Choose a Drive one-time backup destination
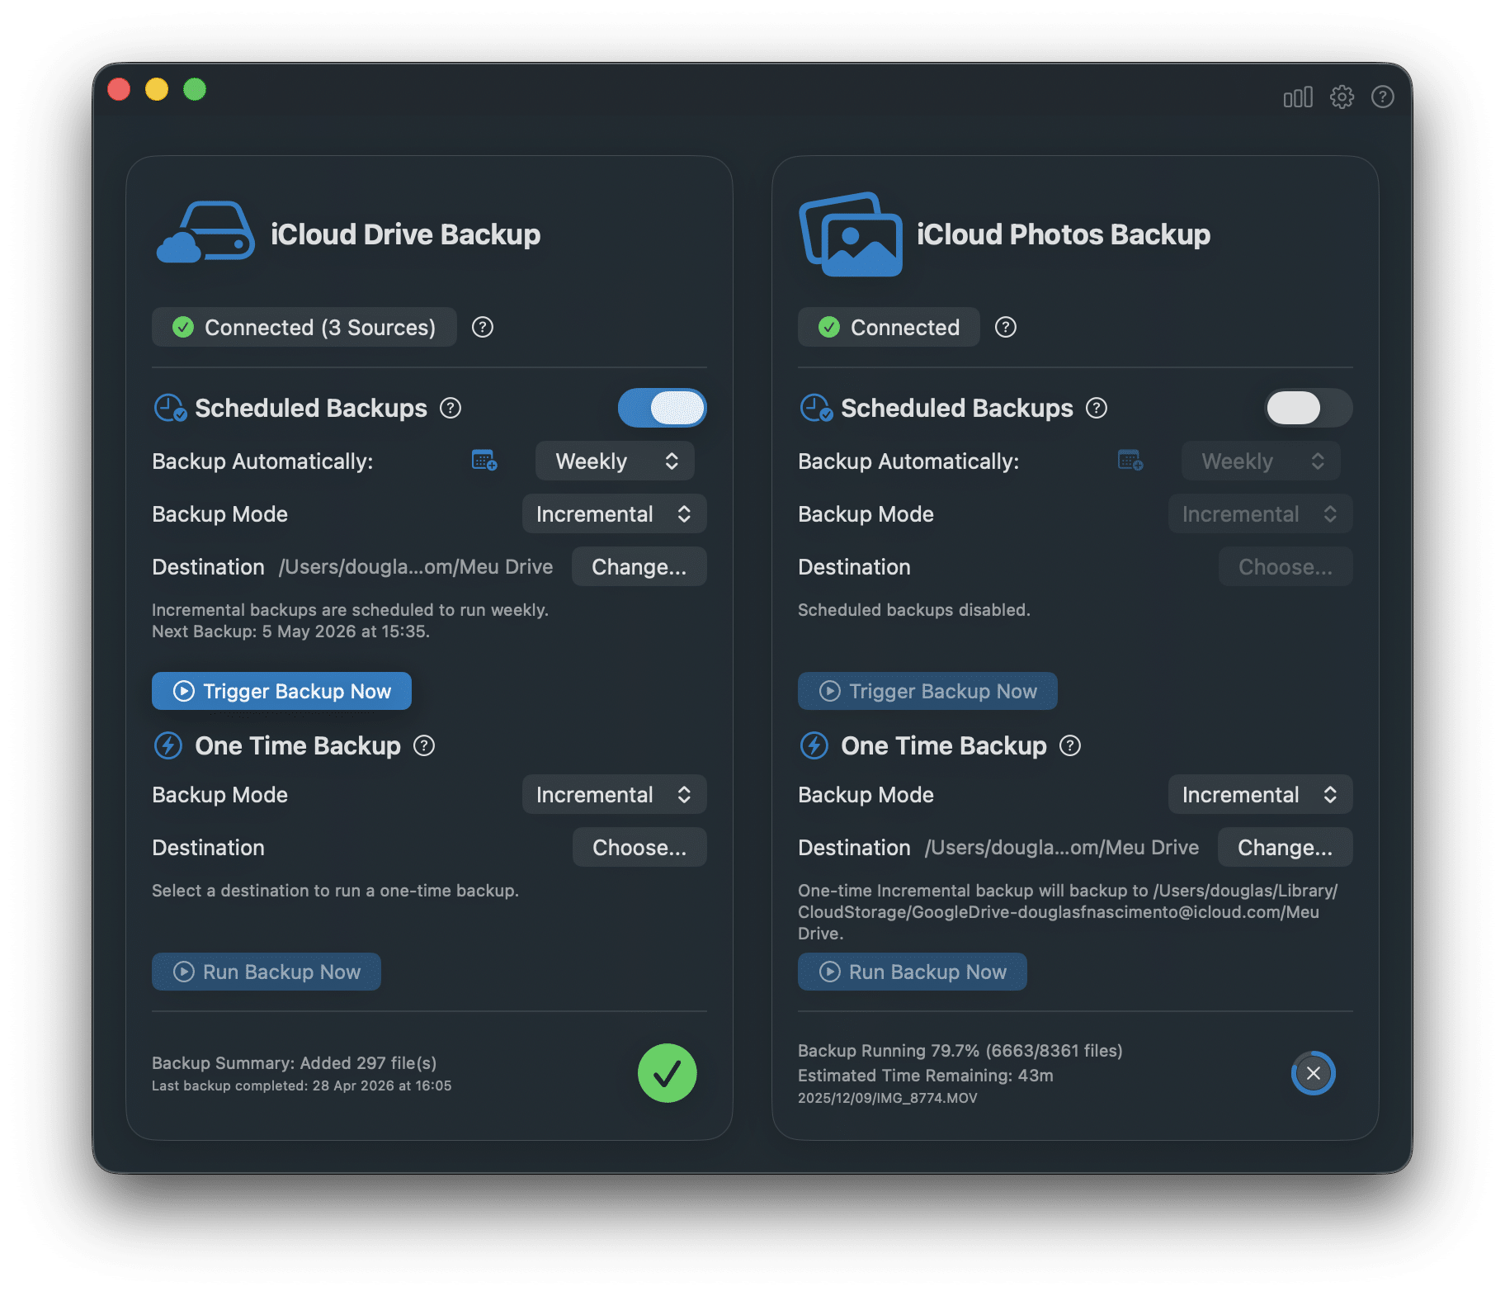 click(x=639, y=847)
